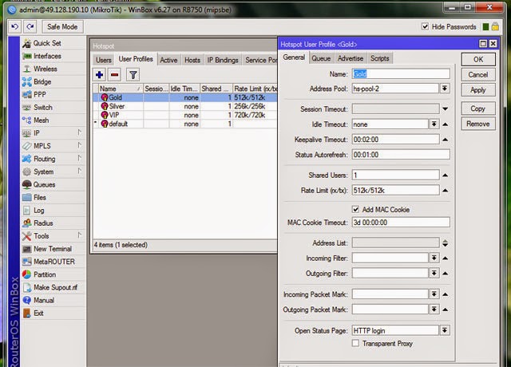Click the MAC Cookie Timeout field

401,223
